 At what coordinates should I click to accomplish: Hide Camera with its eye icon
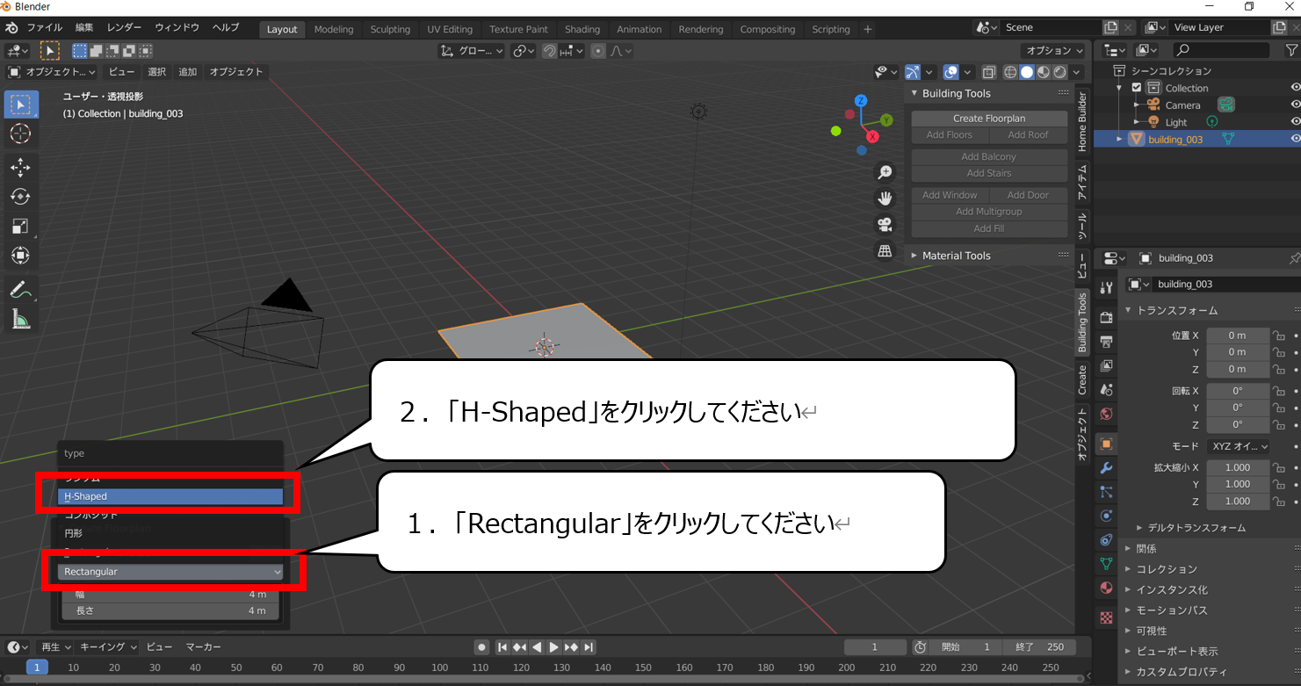(x=1295, y=105)
